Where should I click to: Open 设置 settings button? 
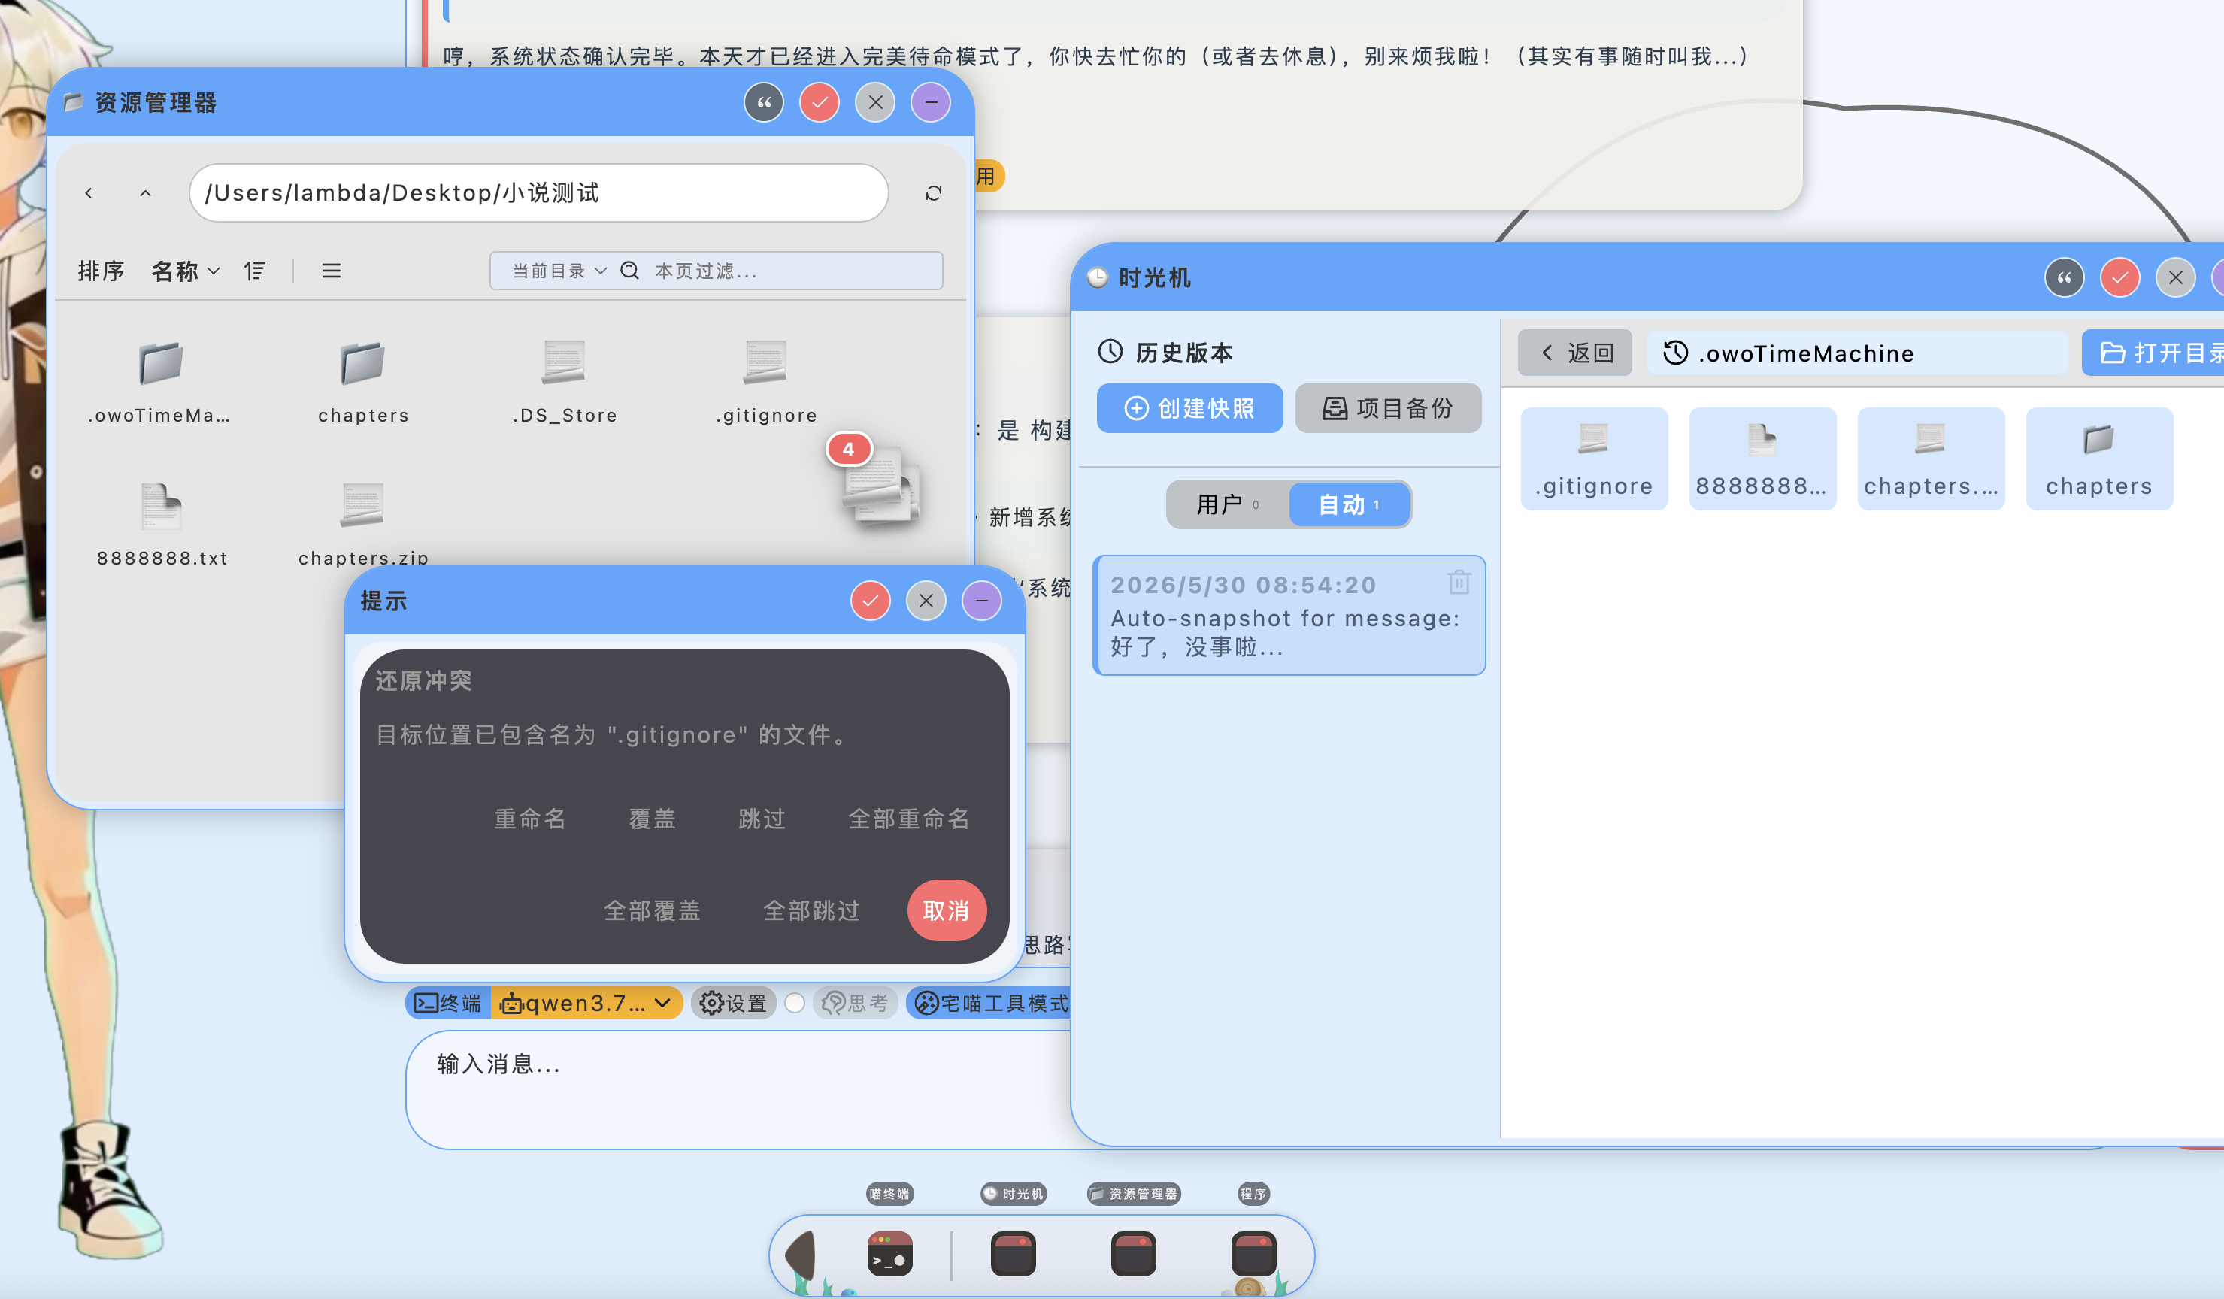pyautogui.click(x=732, y=1004)
